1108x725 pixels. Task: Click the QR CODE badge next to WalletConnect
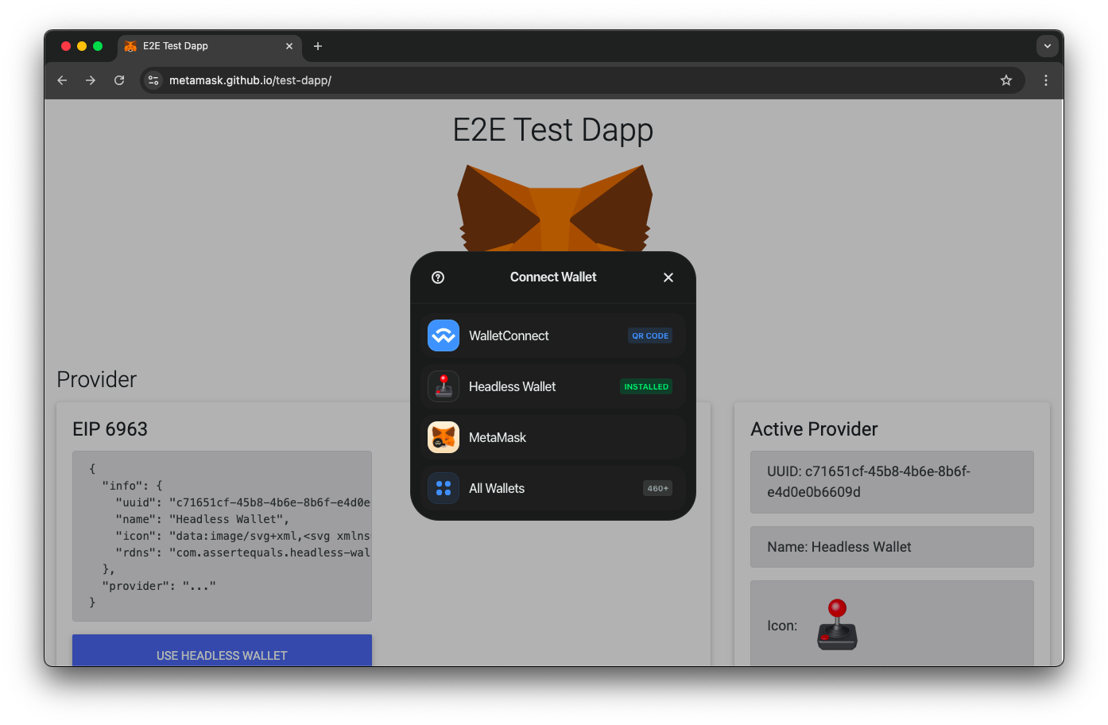(649, 335)
